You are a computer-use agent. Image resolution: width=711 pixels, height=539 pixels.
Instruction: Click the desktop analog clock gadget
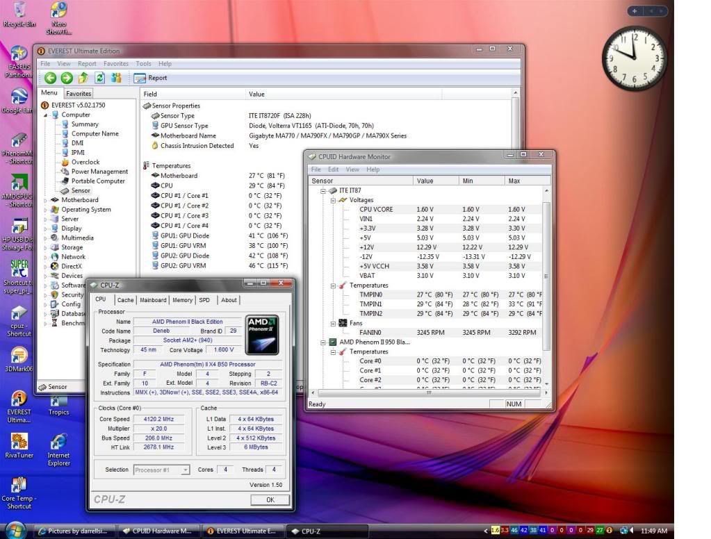point(635,58)
